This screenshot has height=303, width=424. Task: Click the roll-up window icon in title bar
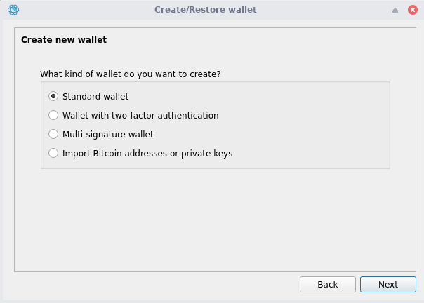coord(395,10)
